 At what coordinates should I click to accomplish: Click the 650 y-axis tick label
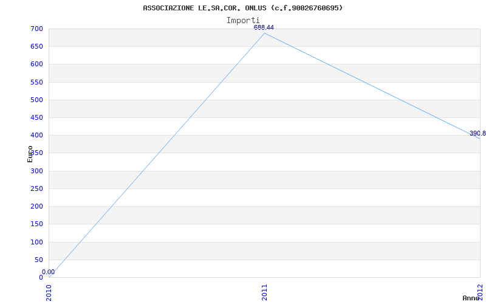36,47
